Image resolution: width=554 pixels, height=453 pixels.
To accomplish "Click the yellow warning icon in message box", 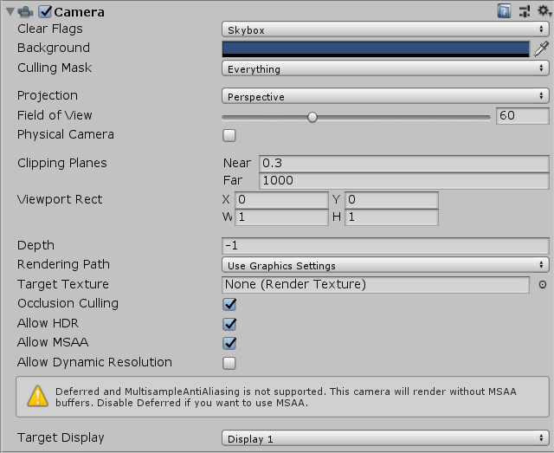I will click(38, 396).
